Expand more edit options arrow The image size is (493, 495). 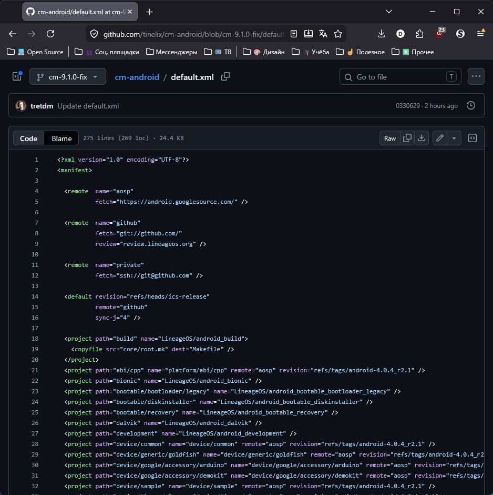[x=454, y=138]
